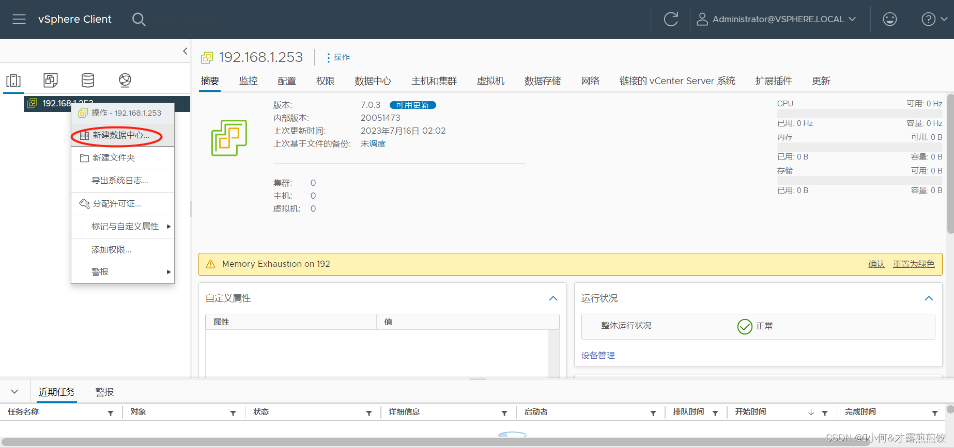Select 分配许可证 menu entry
Viewport: 954px width, 448px height.
[x=123, y=204]
